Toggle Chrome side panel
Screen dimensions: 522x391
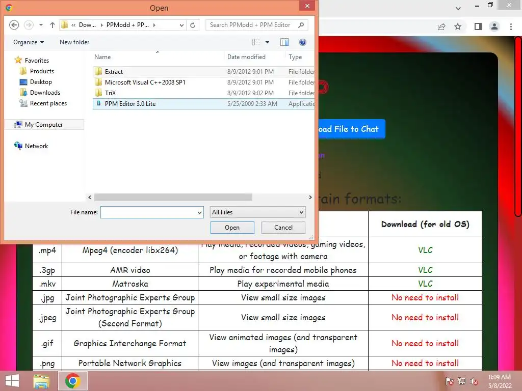[x=478, y=26]
